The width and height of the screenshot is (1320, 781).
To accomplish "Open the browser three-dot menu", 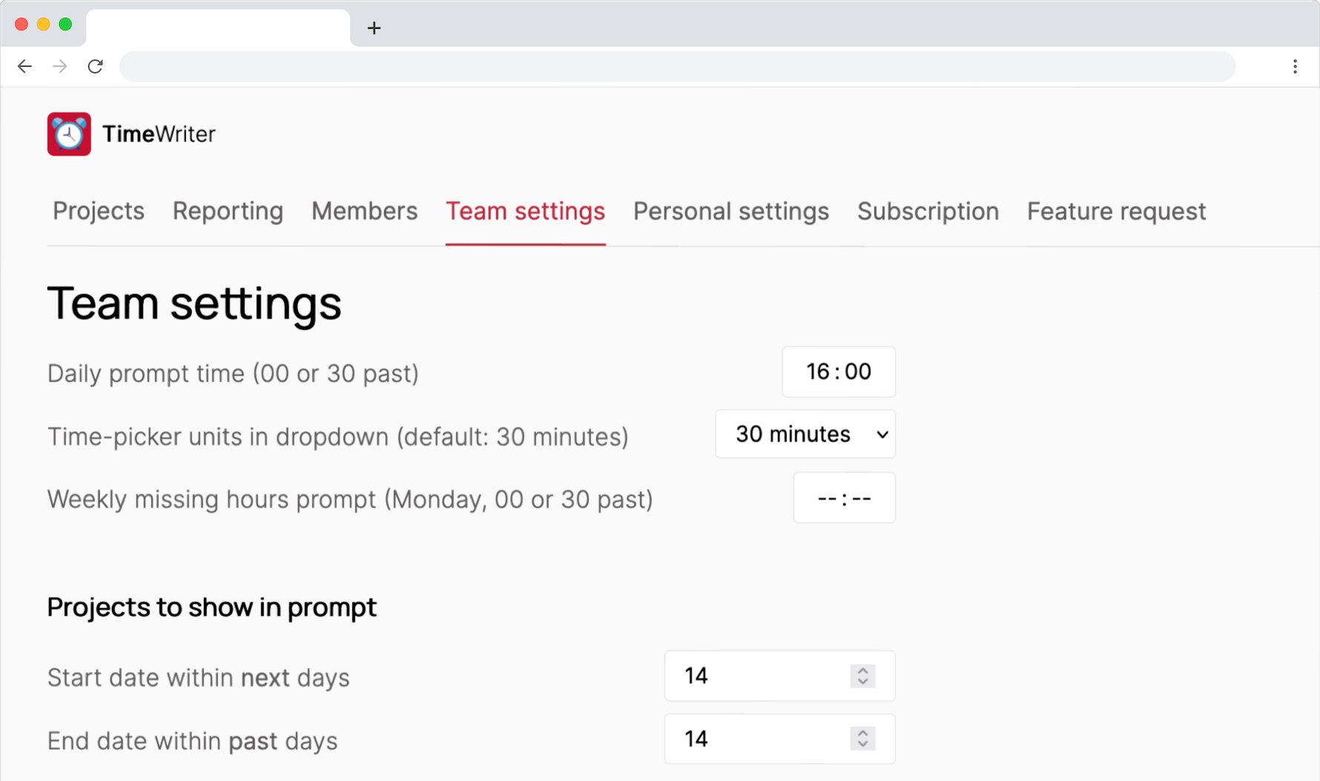I will 1295,67.
